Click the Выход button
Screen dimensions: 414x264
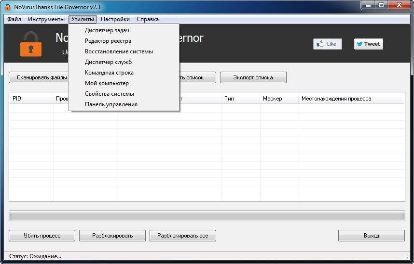point(372,236)
